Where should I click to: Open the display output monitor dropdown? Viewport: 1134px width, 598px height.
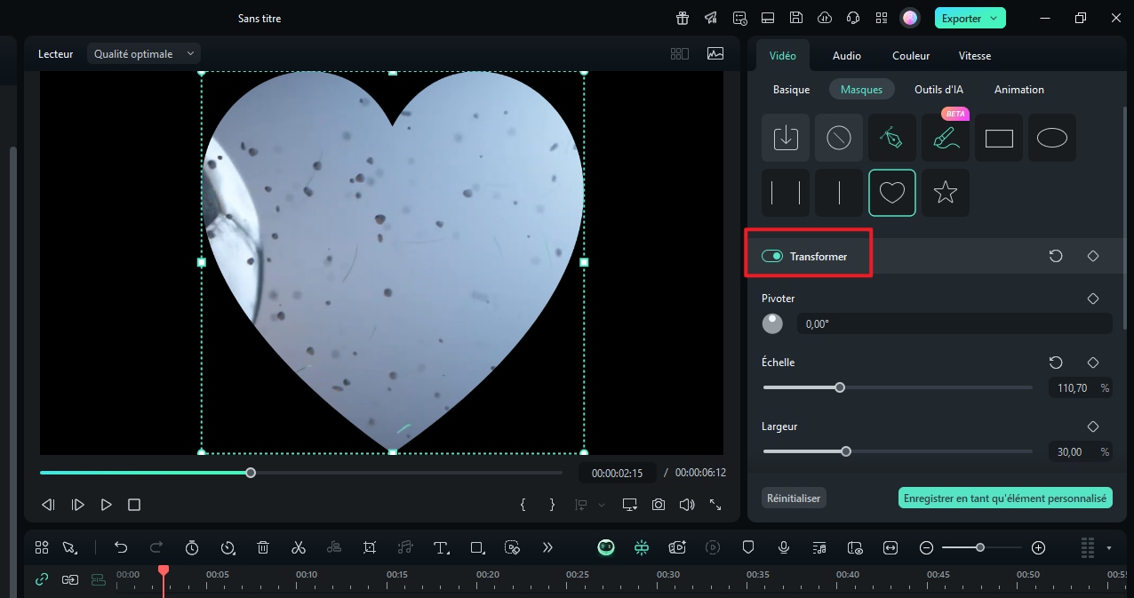click(630, 505)
